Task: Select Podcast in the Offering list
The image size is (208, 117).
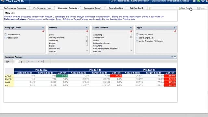Action: (52, 43)
